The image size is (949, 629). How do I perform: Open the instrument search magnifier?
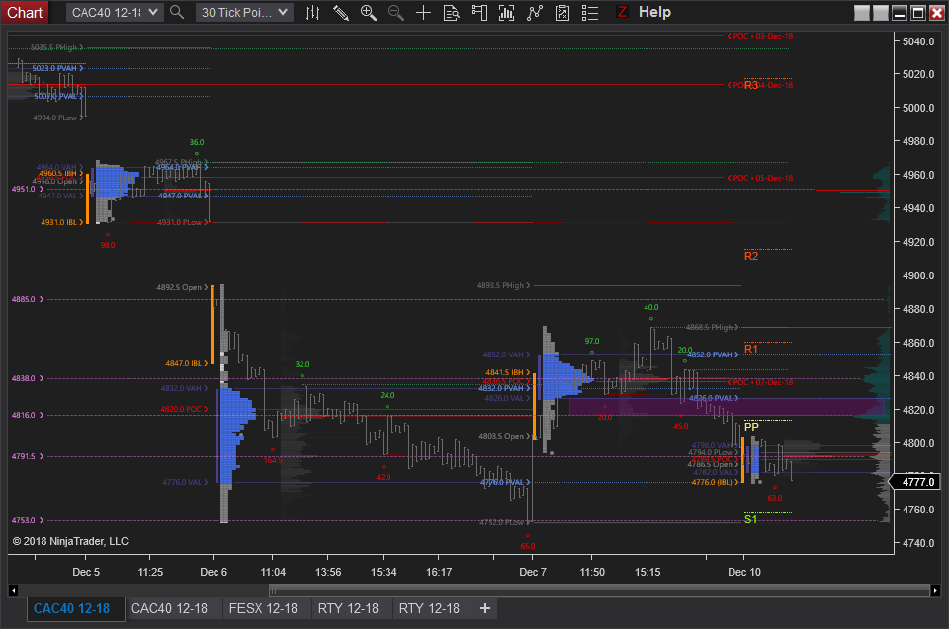177,12
